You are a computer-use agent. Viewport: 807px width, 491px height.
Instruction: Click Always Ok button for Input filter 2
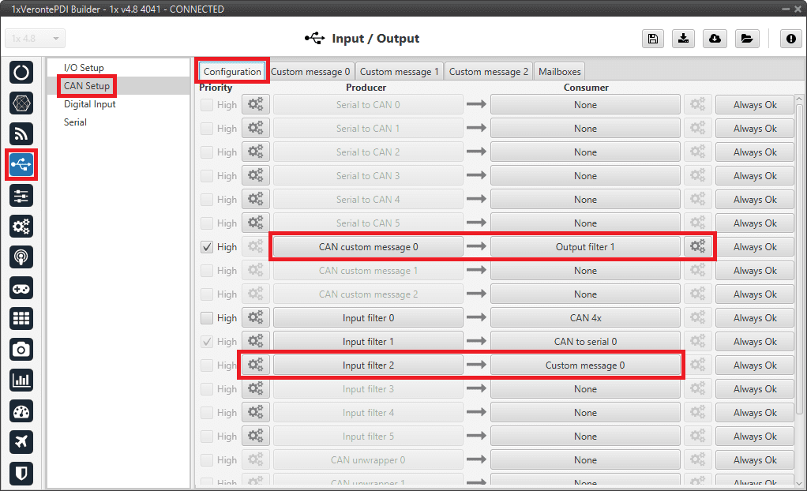pos(754,365)
